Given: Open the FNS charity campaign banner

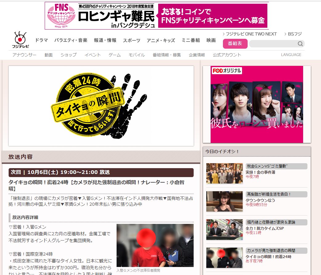Looking at the screenshot, I should point(157,16).
